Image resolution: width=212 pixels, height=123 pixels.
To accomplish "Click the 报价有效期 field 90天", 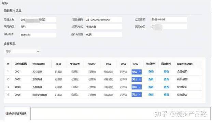I will pyautogui.click(x=104, y=35).
